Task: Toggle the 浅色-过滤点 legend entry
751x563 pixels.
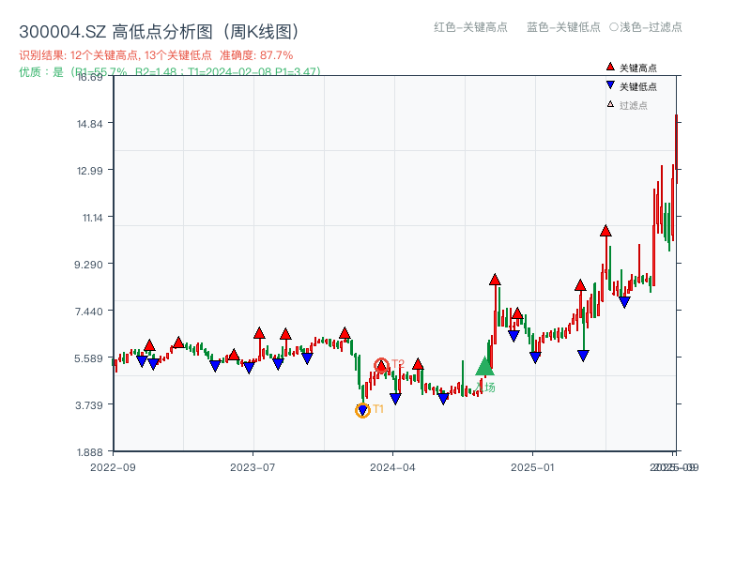Action: (646, 27)
